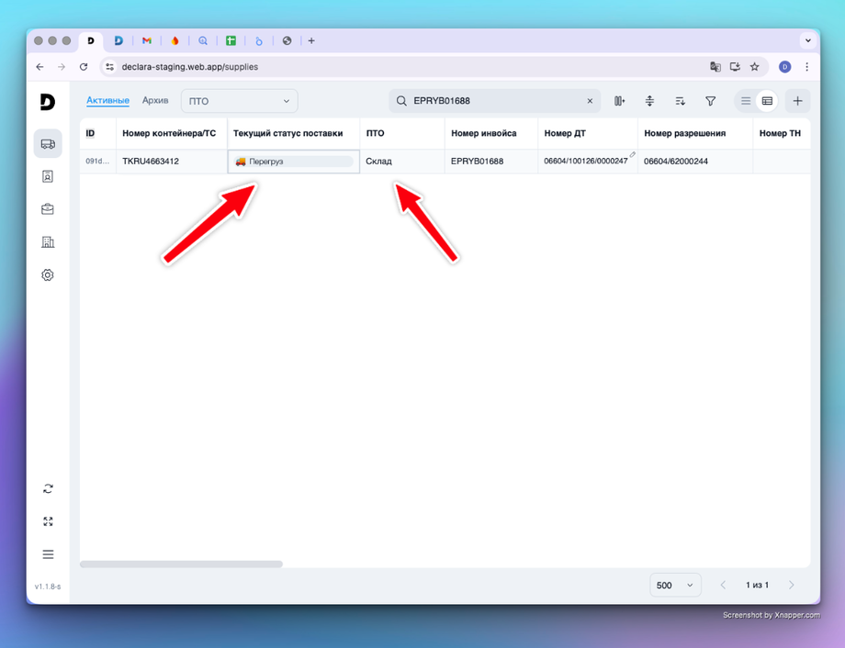Toggle fullscreen expand icon in sidebar
This screenshot has height=648, width=845.
pos(48,521)
